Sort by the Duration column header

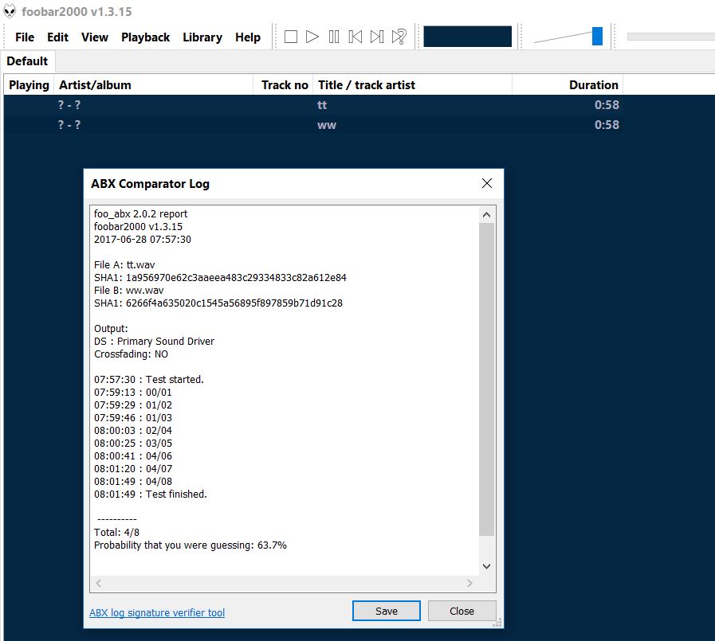click(568, 85)
